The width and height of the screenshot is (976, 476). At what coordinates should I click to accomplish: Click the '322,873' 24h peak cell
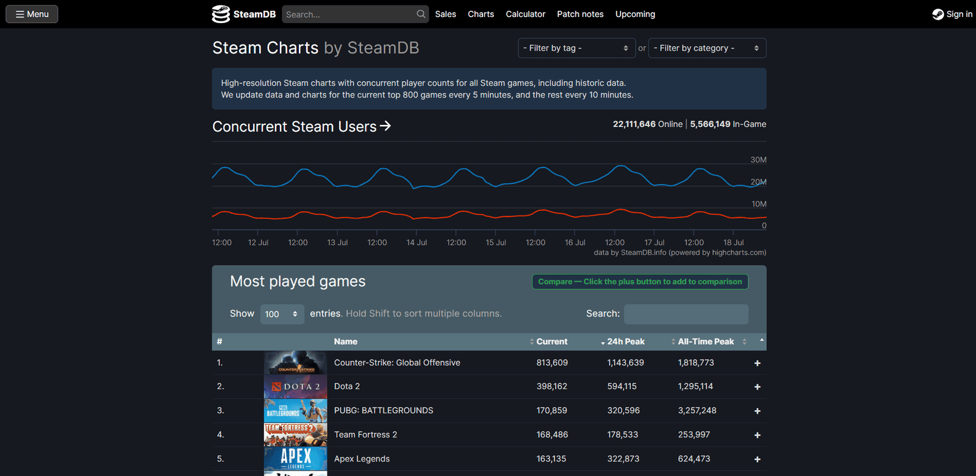(x=623, y=459)
